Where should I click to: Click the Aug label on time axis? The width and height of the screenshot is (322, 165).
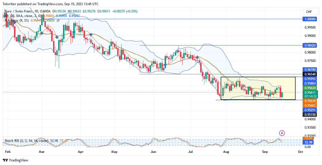(226, 152)
